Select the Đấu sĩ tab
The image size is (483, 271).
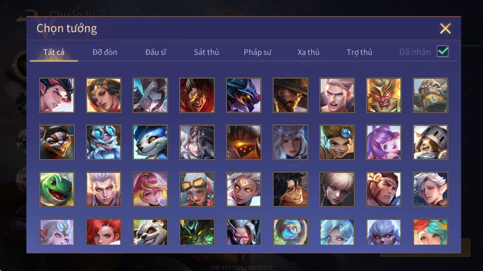tap(156, 52)
